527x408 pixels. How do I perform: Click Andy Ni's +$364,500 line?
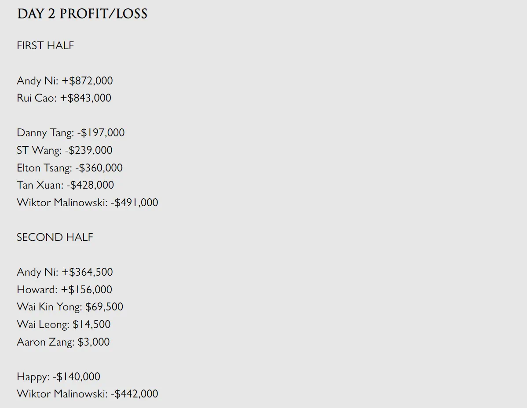point(65,272)
